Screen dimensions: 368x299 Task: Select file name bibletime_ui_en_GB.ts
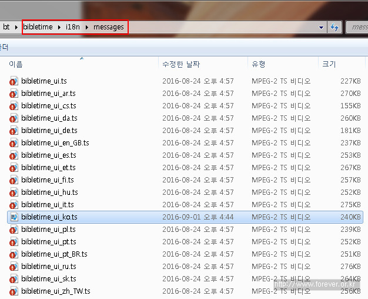55,143
